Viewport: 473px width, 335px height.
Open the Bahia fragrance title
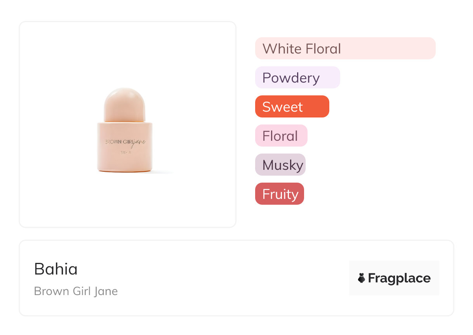tap(56, 269)
